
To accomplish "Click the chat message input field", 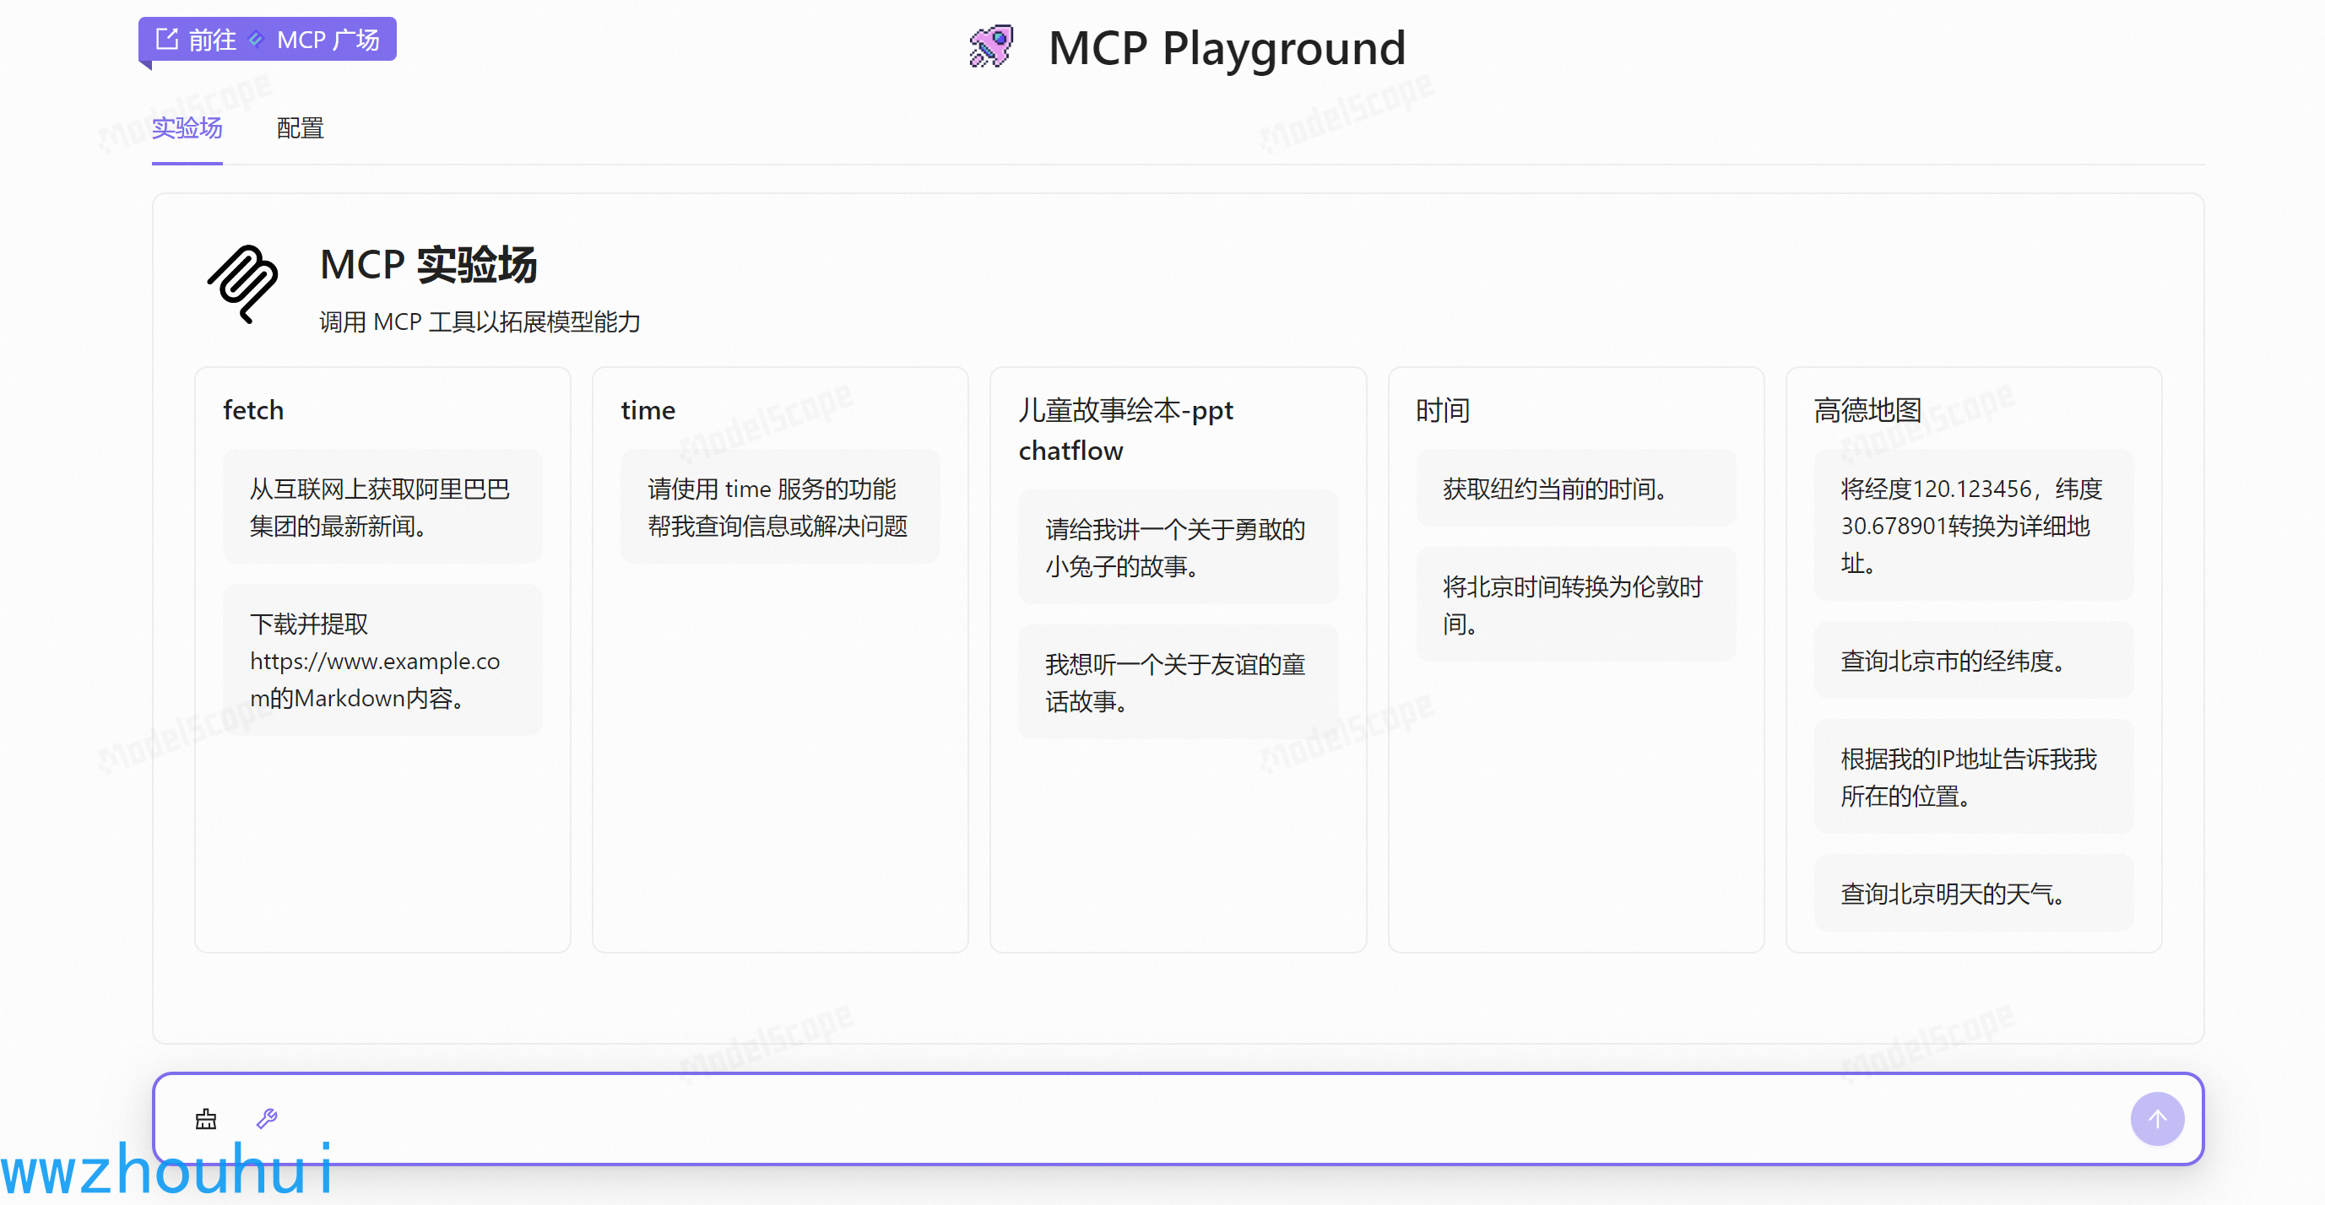I will tap(1083, 1118).
